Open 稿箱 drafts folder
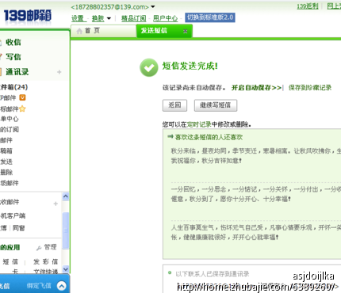This screenshot has height=293, width=341. tap(6, 150)
